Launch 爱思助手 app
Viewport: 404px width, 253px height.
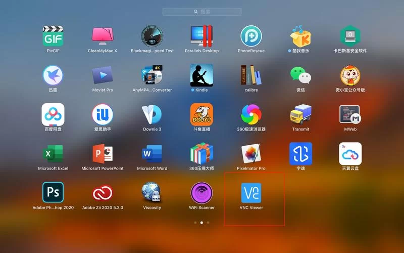103,115
